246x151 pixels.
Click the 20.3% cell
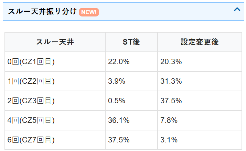click(x=171, y=62)
